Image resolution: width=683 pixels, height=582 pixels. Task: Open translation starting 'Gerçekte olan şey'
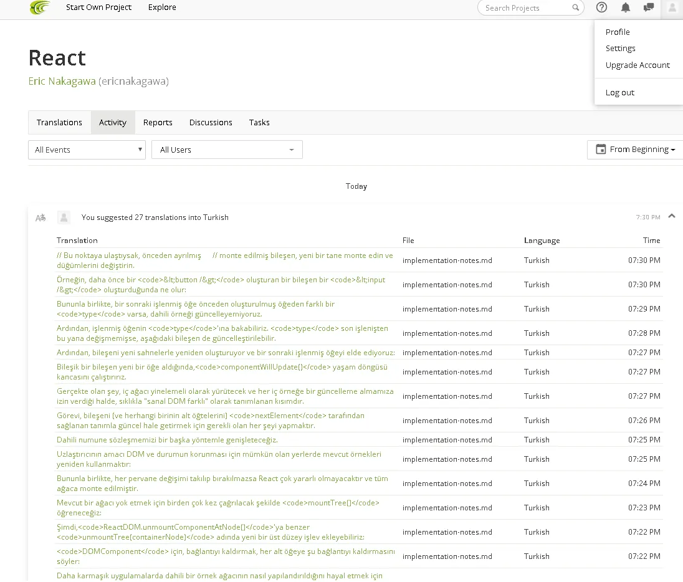click(225, 396)
